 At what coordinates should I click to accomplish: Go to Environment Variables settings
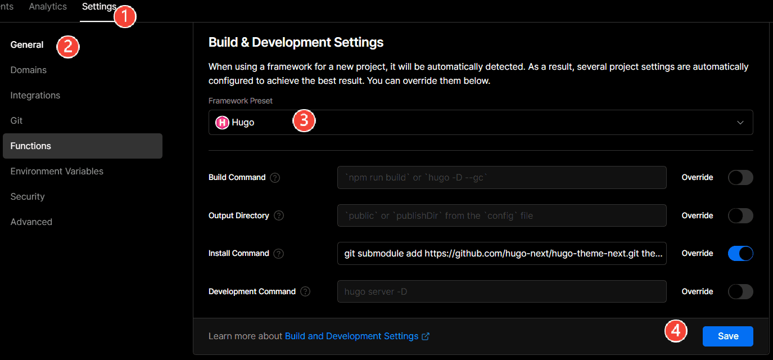(x=57, y=172)
